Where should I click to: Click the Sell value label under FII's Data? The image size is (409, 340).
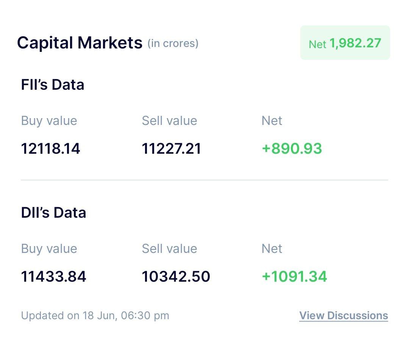click(x=169, y=121)
